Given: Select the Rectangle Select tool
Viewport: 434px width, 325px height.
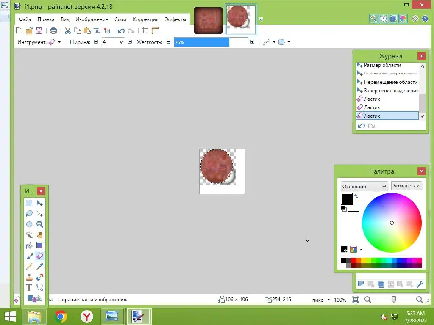Looking at the screenshot, I should click(29, 203).
